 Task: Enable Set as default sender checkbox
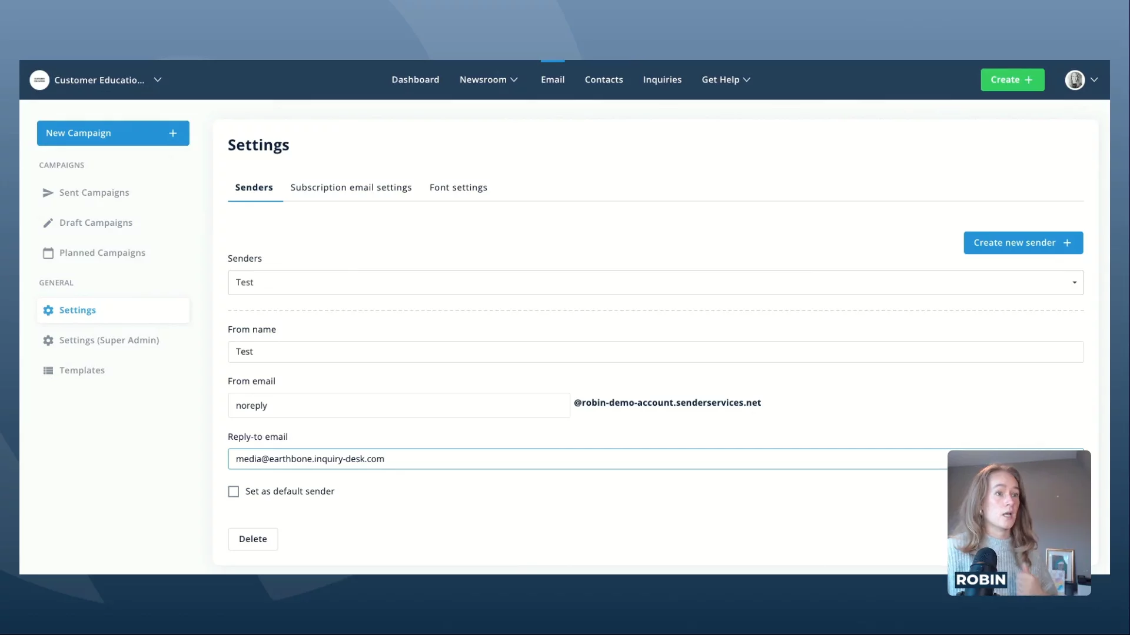[x=234, y=492]
